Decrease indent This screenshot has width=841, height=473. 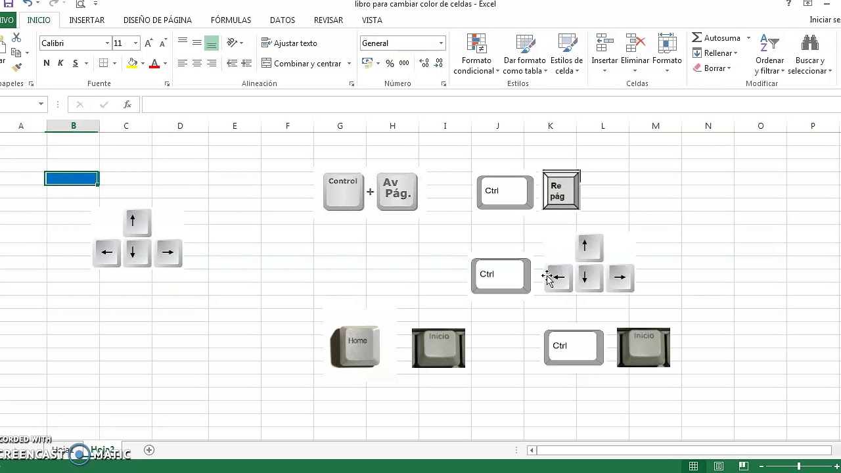pos(232,63)
